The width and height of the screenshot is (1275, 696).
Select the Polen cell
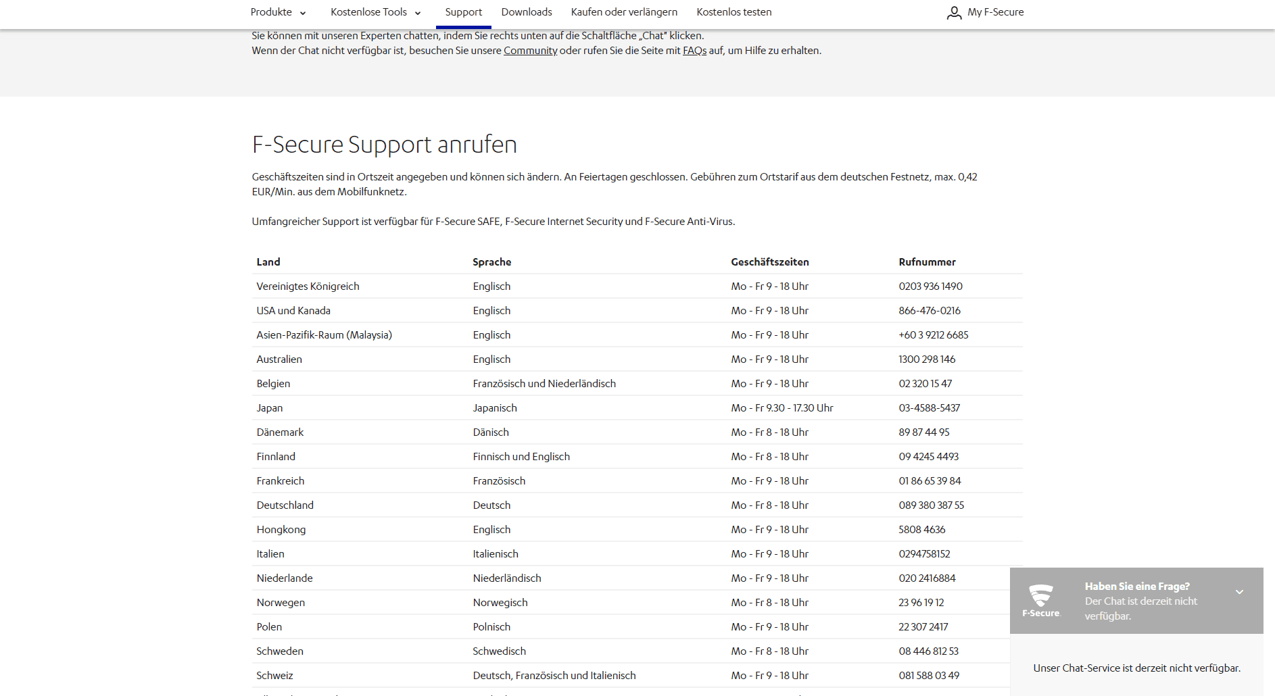(x=269, y=627)
